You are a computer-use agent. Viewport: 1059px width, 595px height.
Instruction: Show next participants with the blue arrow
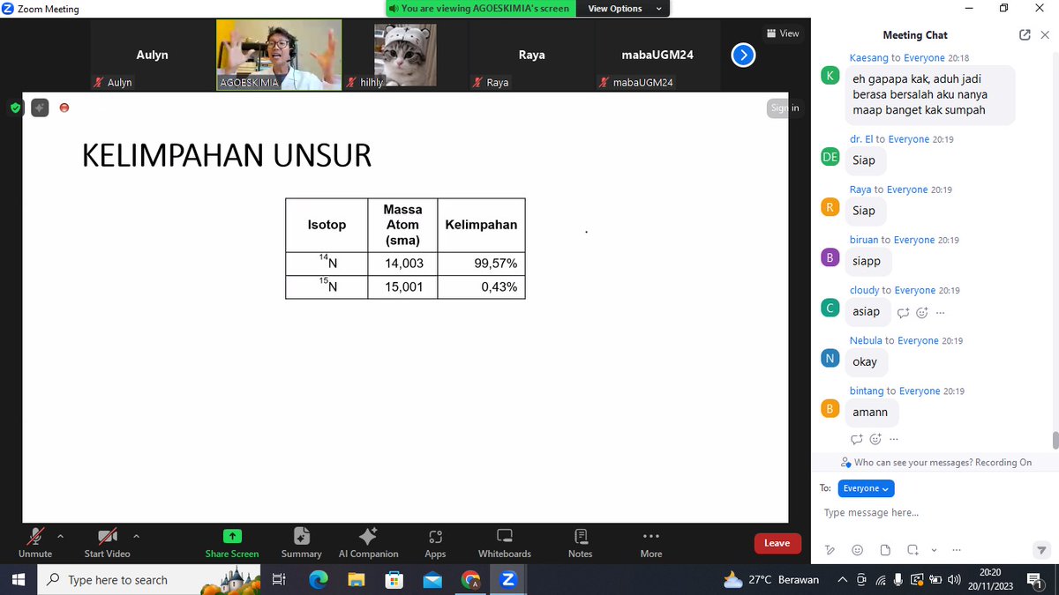click(743, 56)
